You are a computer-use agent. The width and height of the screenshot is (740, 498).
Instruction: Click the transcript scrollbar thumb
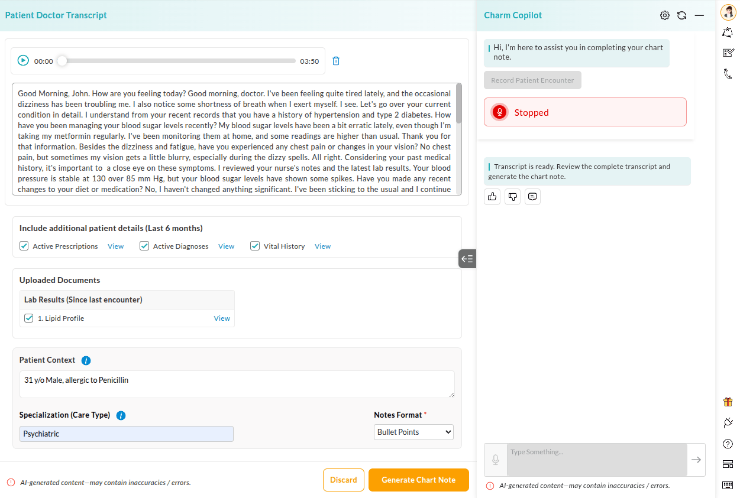coord(458,104)
